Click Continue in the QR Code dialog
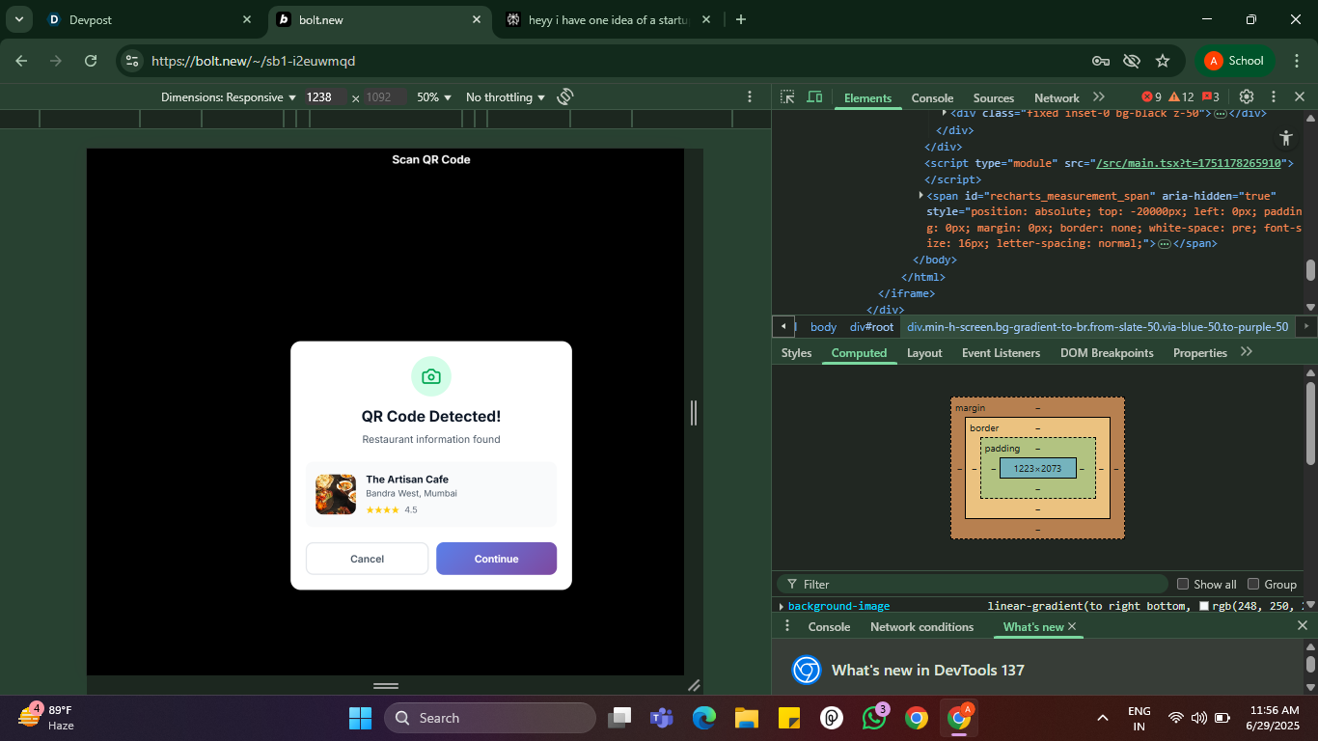The width and height of the screenshot is (1318, 741). (496, 559)
